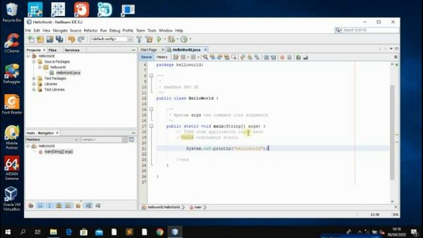The height and width of the screenshot is (238, 423).
Task: Click the New Project toolbar icon
Action: click(x=40, y=40)
